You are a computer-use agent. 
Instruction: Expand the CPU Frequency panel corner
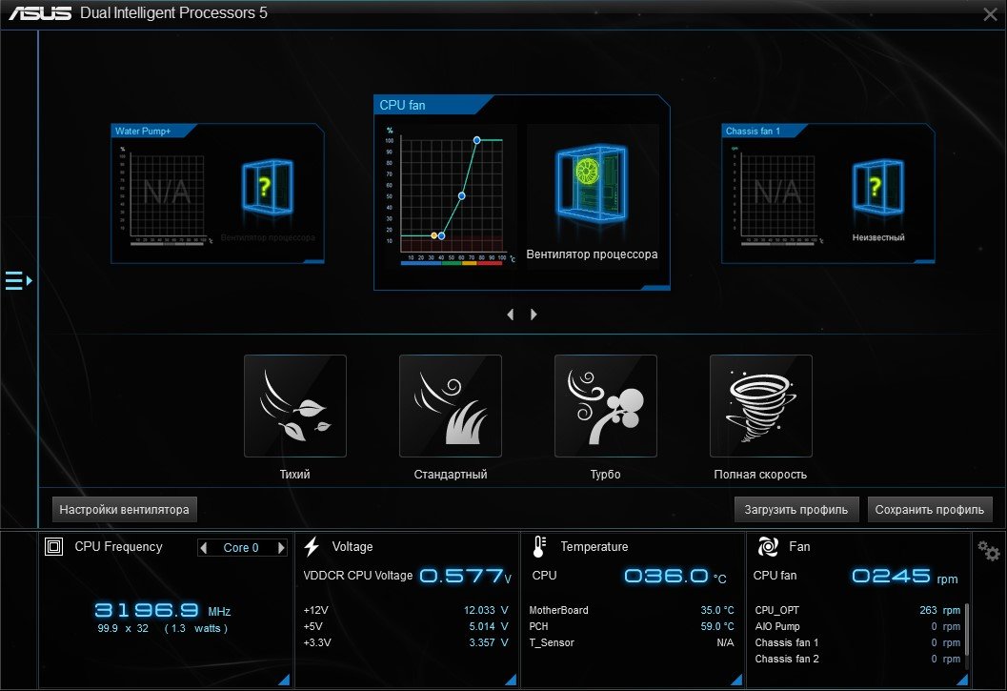point(285,680)
